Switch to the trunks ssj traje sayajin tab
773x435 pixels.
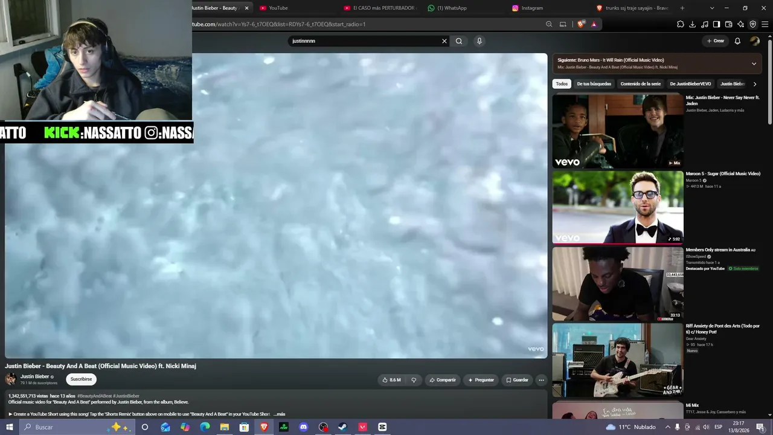(x=632, y=8)
